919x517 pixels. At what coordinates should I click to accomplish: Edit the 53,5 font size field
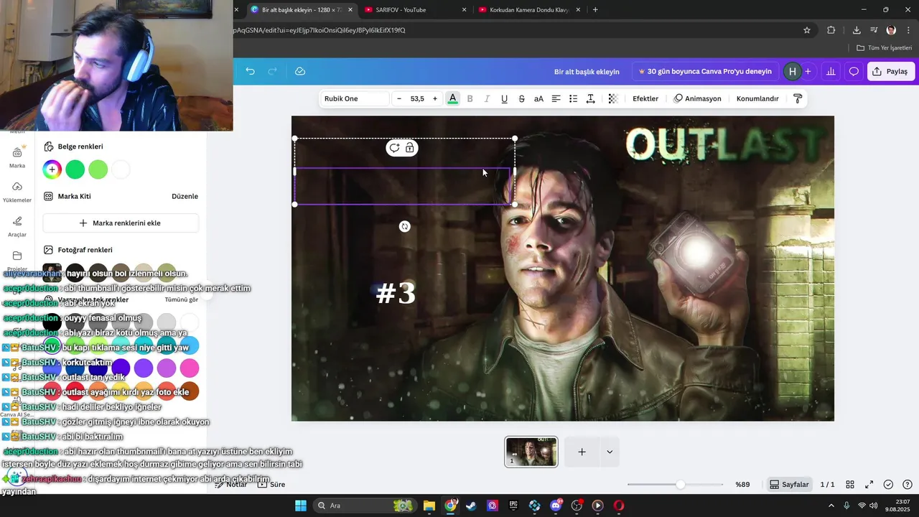[x=417, y=98]
